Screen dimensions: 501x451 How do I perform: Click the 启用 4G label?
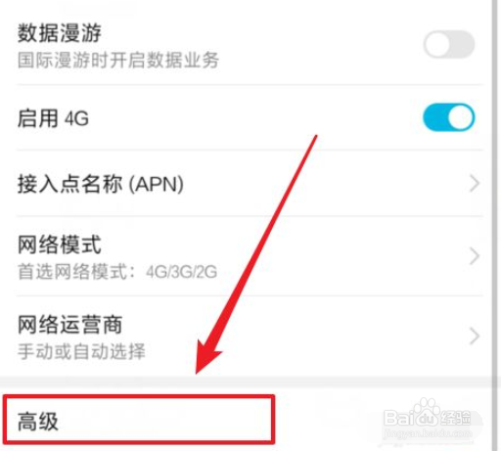pyautogui.click(x=53, y=118)
